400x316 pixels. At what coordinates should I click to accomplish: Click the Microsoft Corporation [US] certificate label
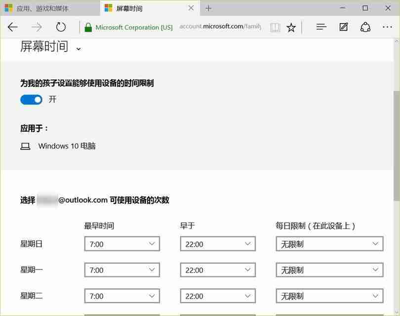(134, 27)
